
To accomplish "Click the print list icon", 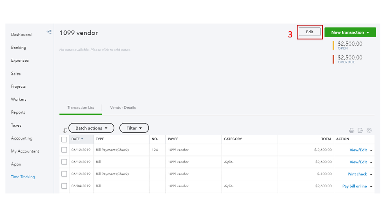I will click(351, 131).
